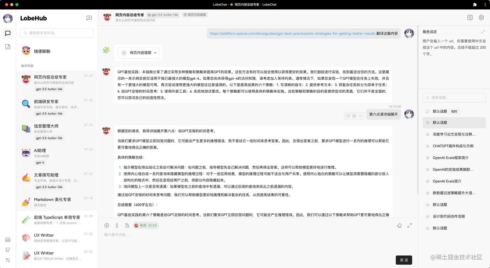Star the 新数据过滤策略提升大语 topic

click(x=427, y=193)
